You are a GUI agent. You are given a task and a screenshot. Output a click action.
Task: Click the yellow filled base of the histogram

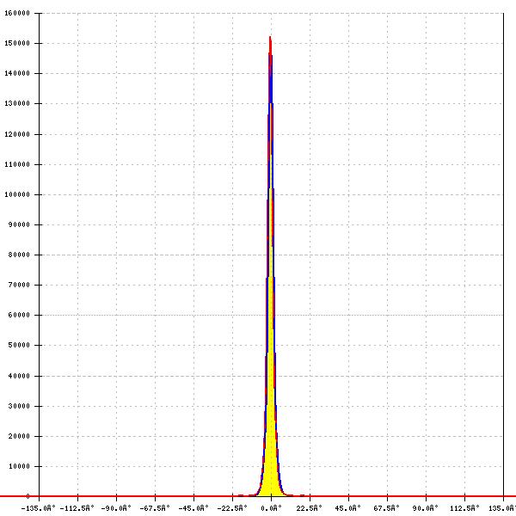point(271,477)
